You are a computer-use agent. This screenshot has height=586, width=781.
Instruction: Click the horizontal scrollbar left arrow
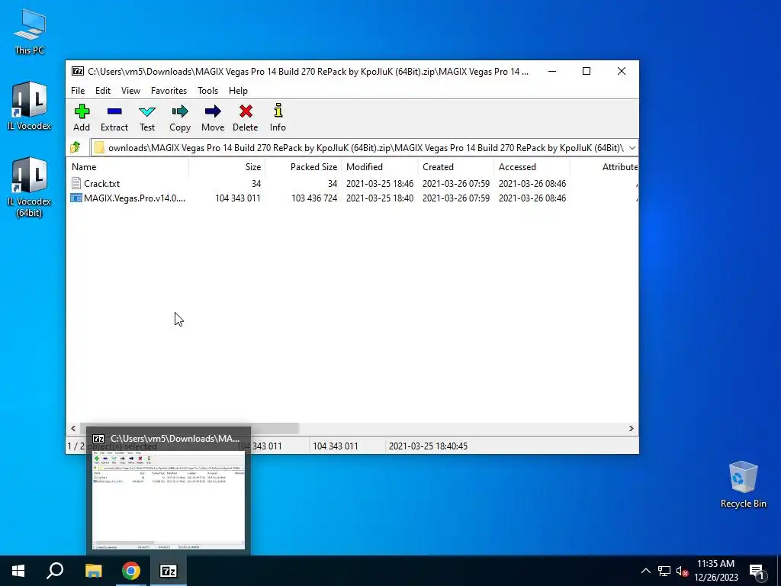73,429
